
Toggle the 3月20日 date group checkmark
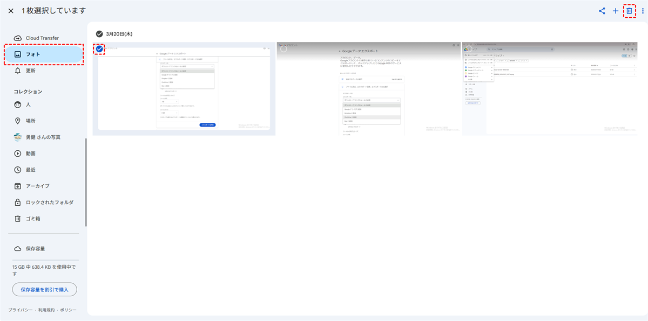pyautogui.click(x=99, y=33)
